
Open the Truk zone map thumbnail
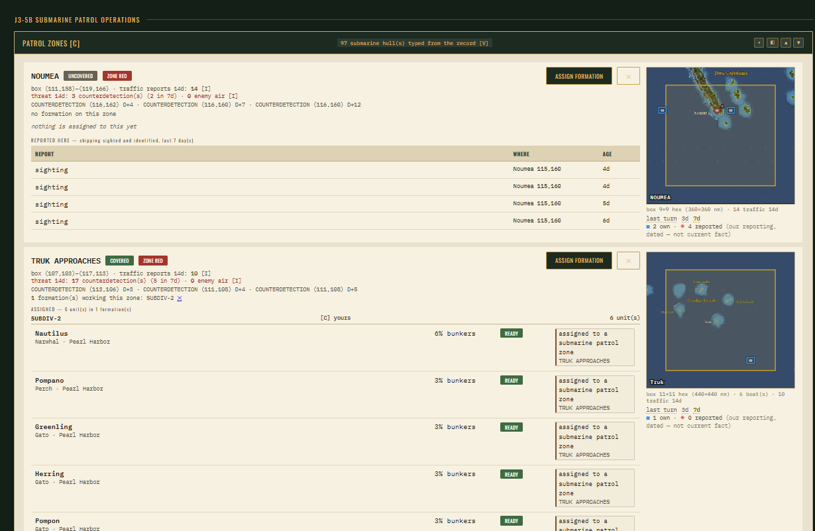[720, 320]
